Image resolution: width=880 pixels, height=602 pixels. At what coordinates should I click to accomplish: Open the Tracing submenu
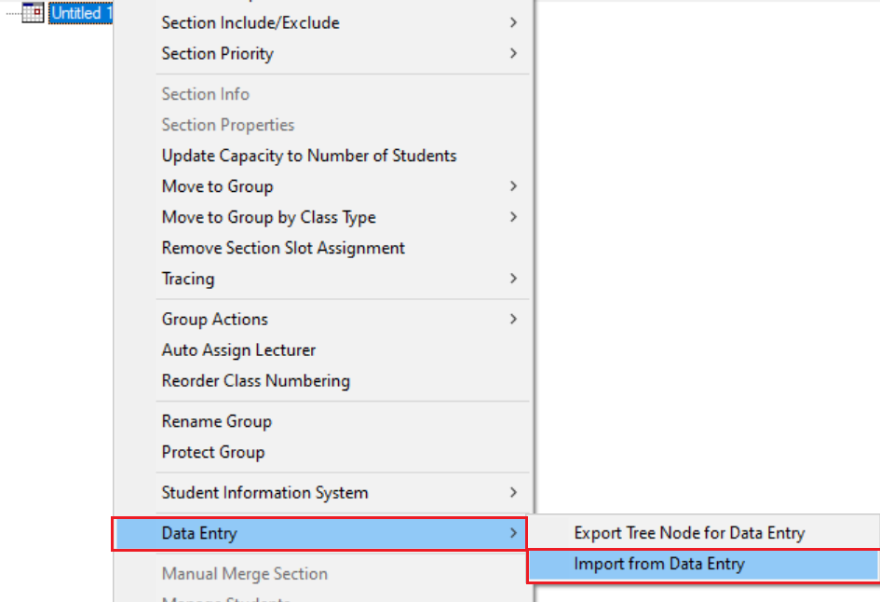(x=187, y=279)
